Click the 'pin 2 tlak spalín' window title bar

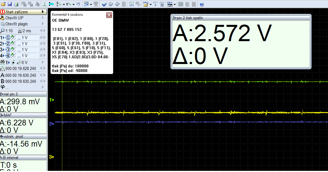(241, 18)
